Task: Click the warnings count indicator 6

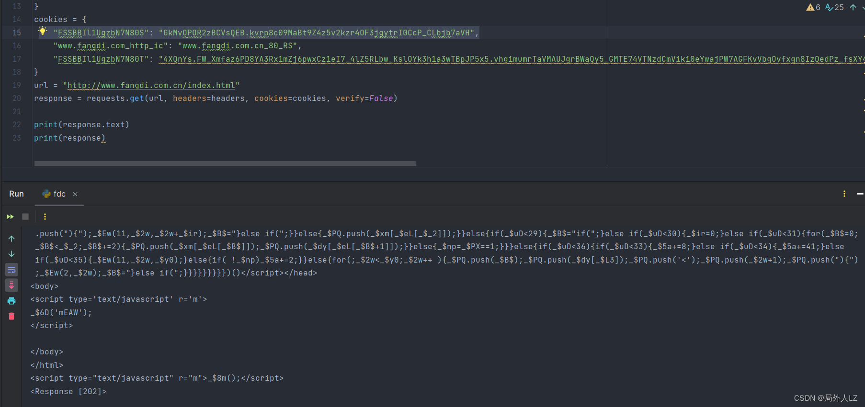Action: [813, 7]
